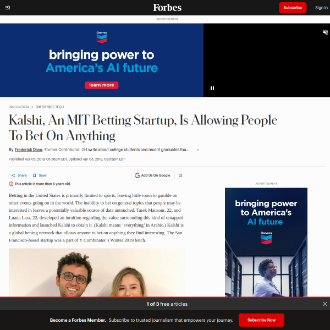Click Sign In link
Viewport: 330px width, 330px height.
321,8
